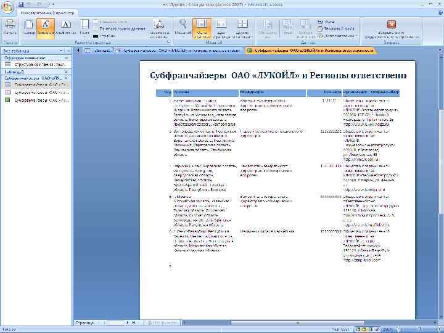Open the page layout group dialog launcher

pos(169,43)
